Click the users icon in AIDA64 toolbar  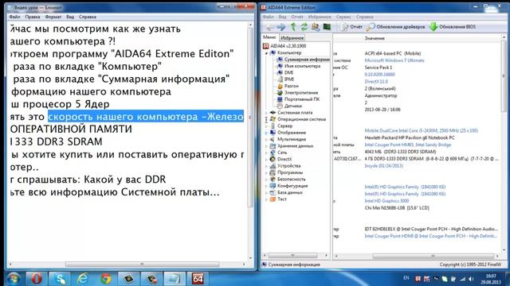coord(316,27)
